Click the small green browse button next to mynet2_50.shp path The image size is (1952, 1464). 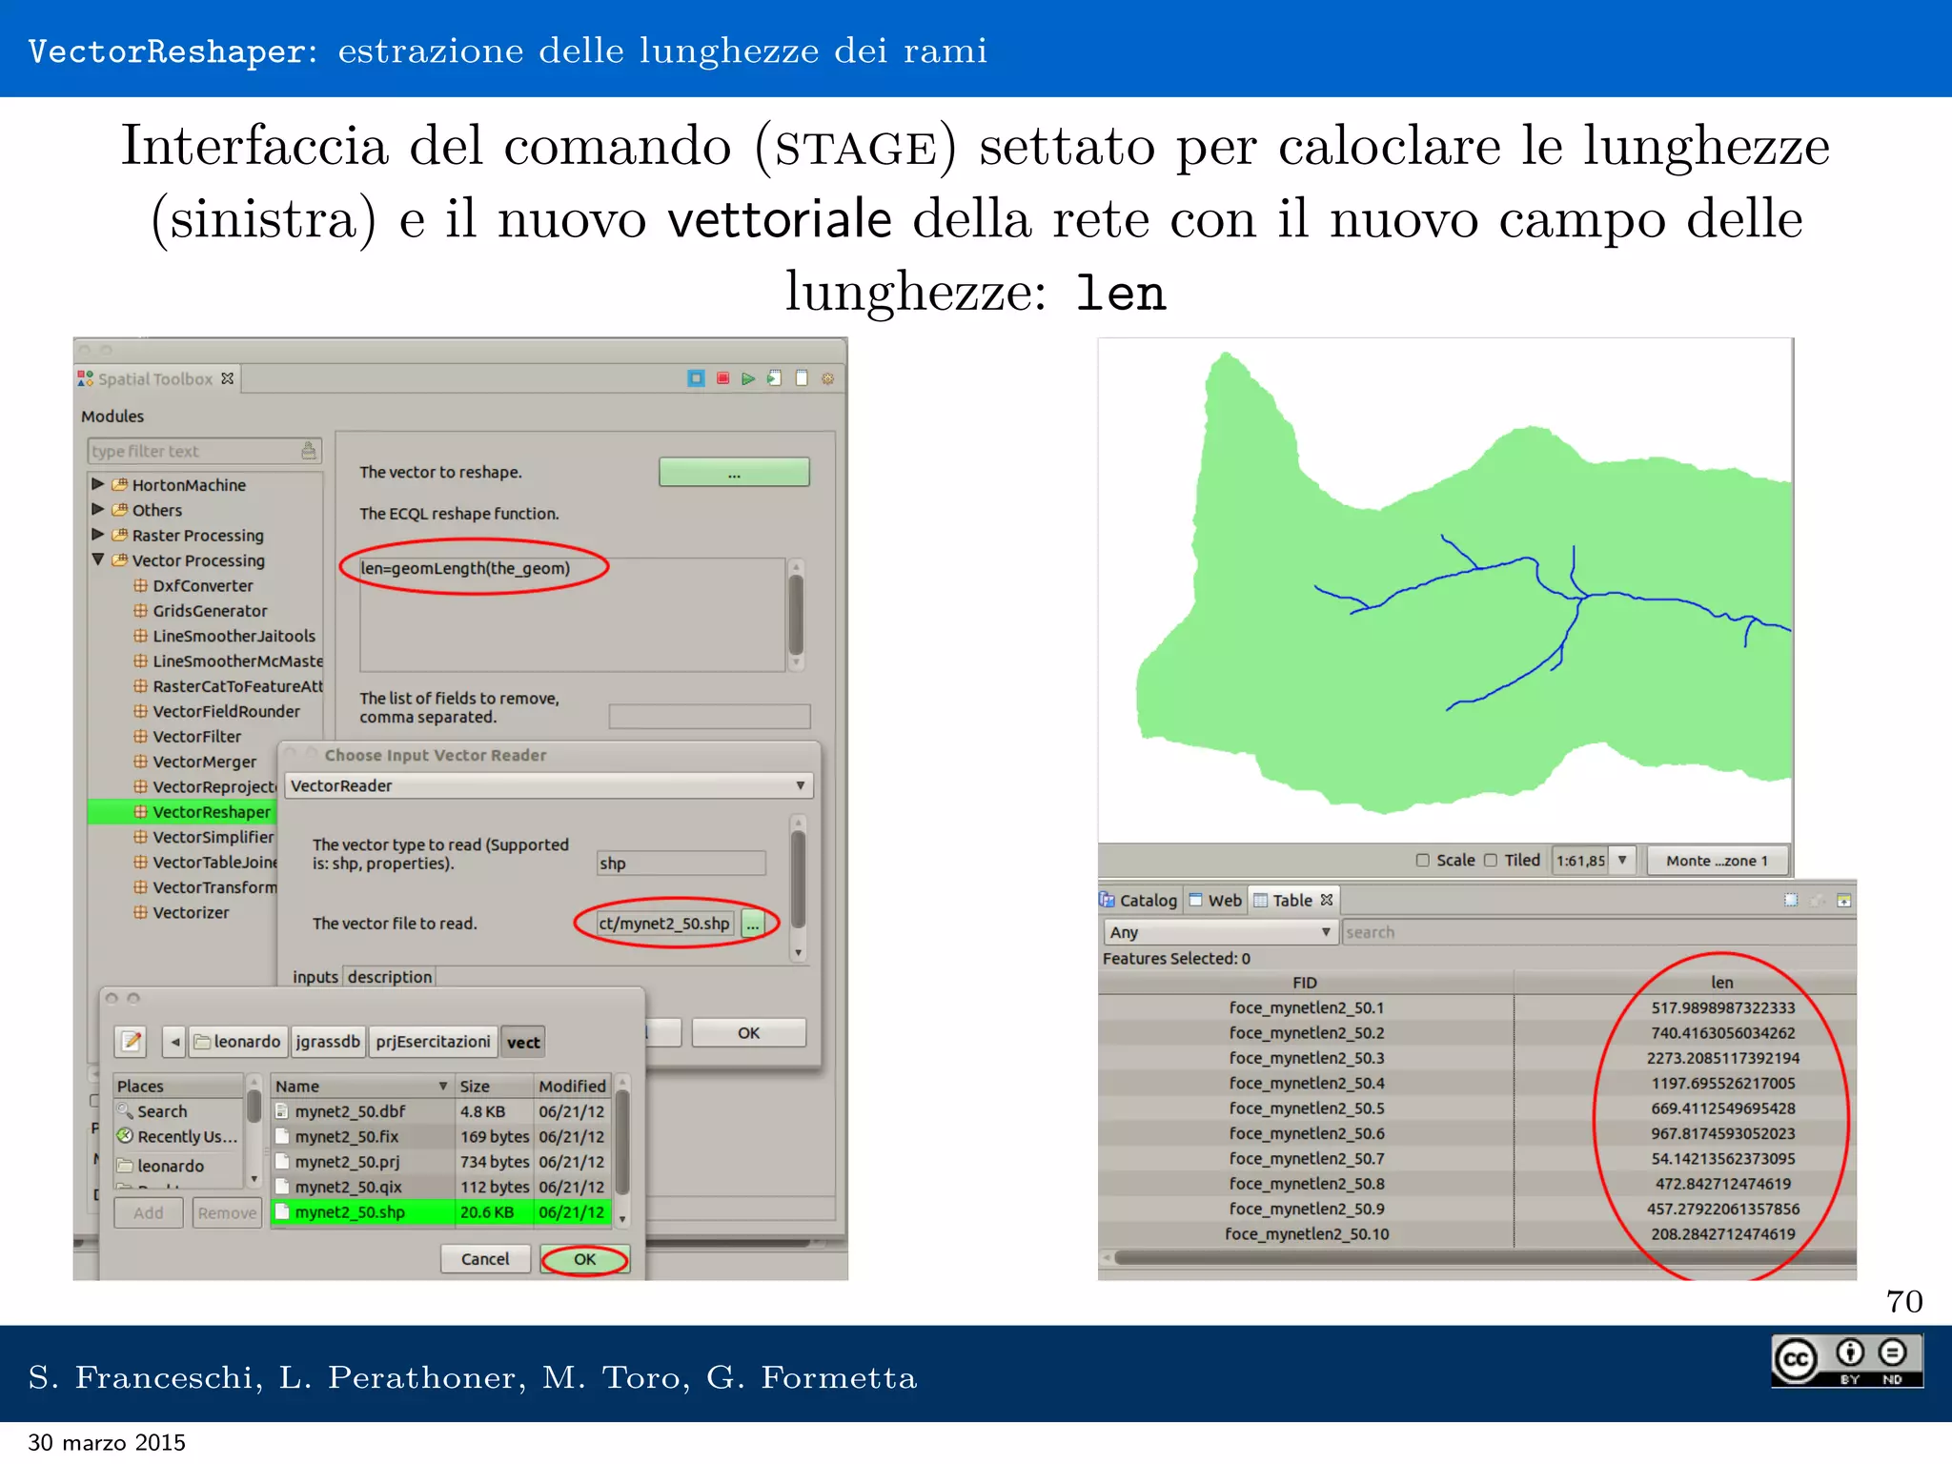[753, 924]
